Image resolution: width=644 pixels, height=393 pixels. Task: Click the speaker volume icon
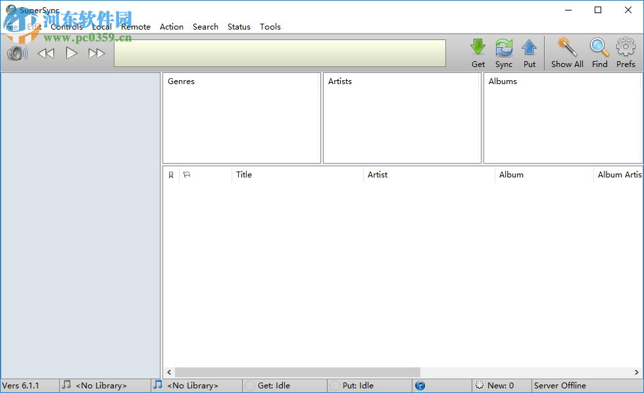click(17, 53)
